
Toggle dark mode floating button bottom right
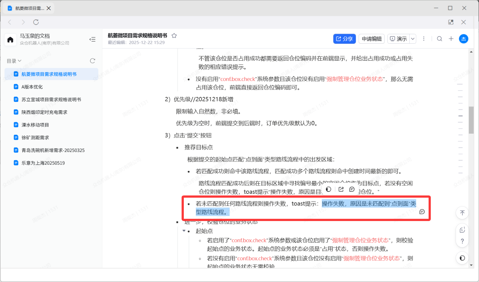coord(462,258)
